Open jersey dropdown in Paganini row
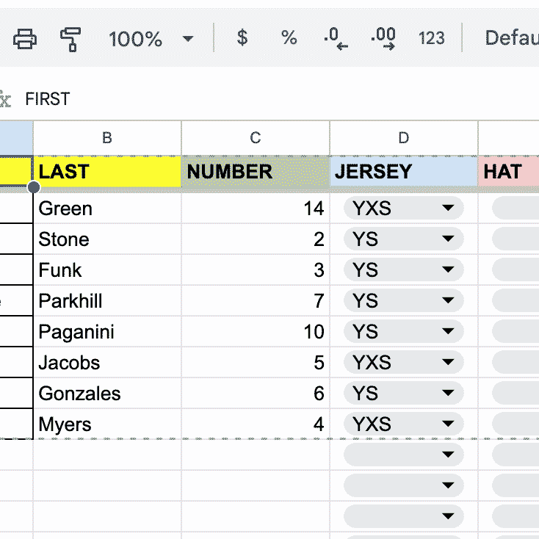The width and height of the screenshot is (539, 539). (x=447, y=332)
